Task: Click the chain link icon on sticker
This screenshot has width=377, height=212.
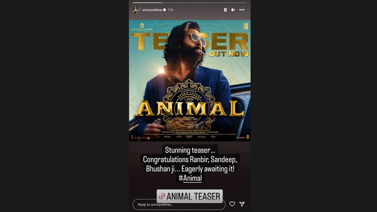Action: pos(162,196)
